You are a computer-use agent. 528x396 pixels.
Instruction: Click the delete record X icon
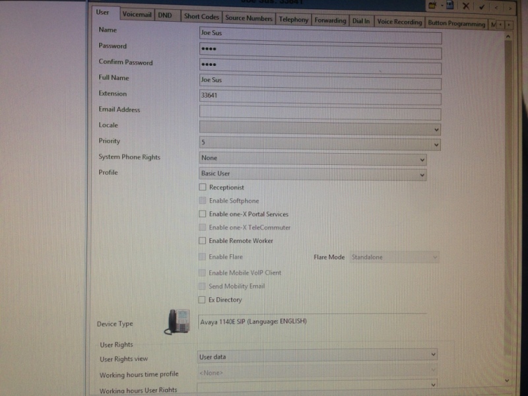pos(466,6)
